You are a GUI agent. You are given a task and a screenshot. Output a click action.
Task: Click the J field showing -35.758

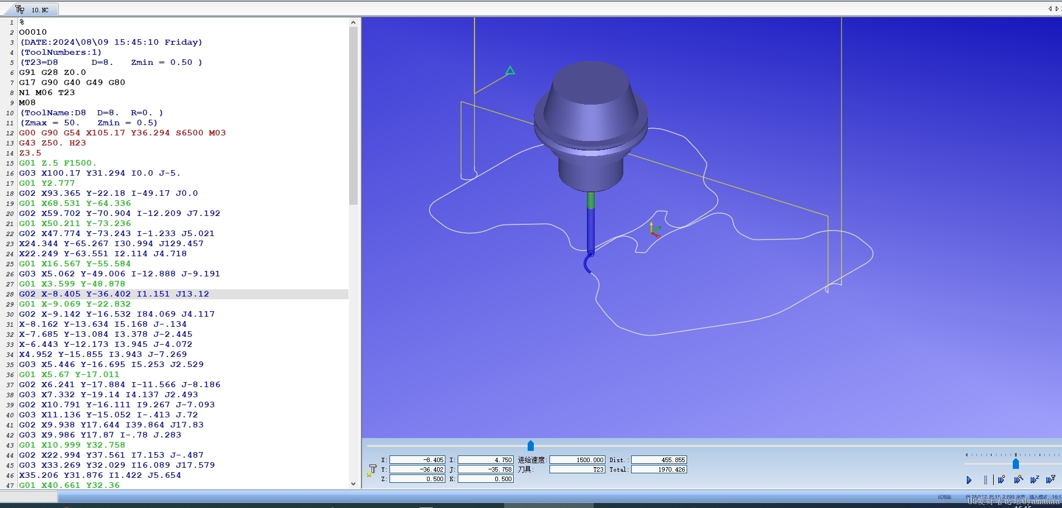tap(485, 469)
